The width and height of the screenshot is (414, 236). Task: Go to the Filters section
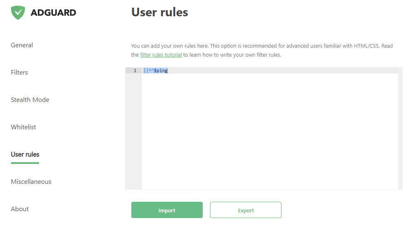pos(20,73)
